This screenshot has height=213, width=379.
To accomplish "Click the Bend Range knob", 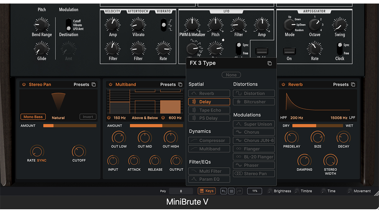I will [41, 24].
